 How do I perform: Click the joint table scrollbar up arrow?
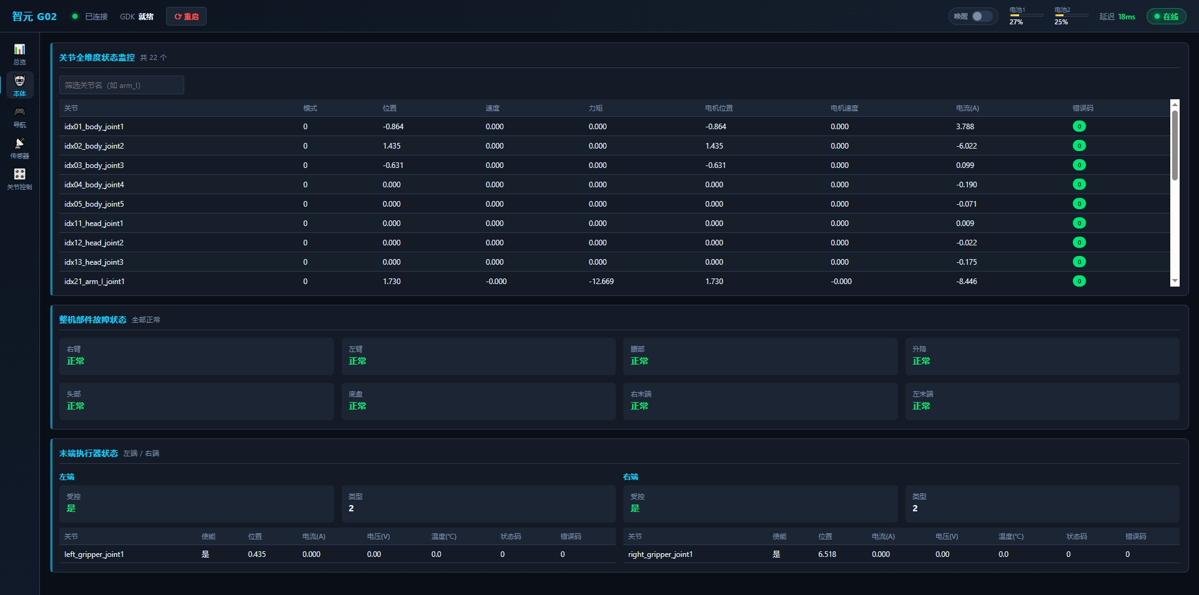(x=1175, y=104)
